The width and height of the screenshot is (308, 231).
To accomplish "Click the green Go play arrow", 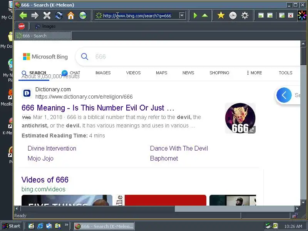I will 195,15.
